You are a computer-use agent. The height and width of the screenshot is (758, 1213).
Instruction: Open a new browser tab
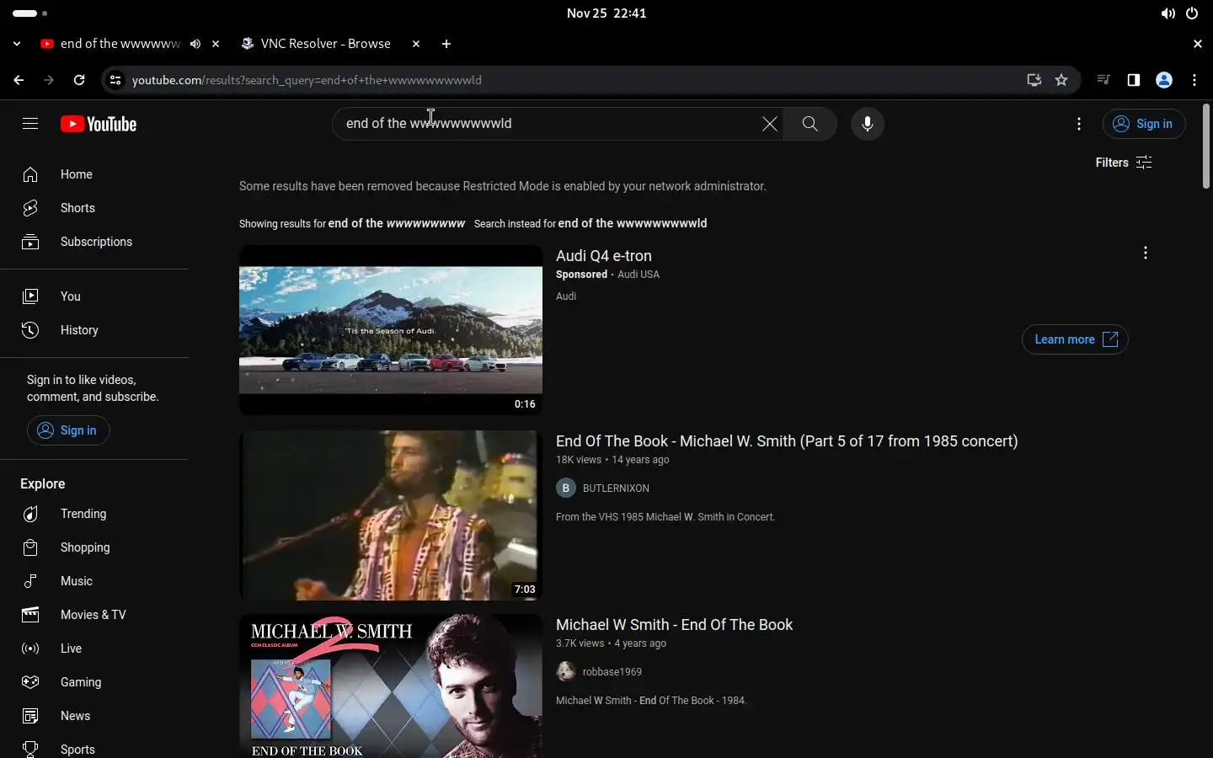pyautogui.click(x=446, y=44)
